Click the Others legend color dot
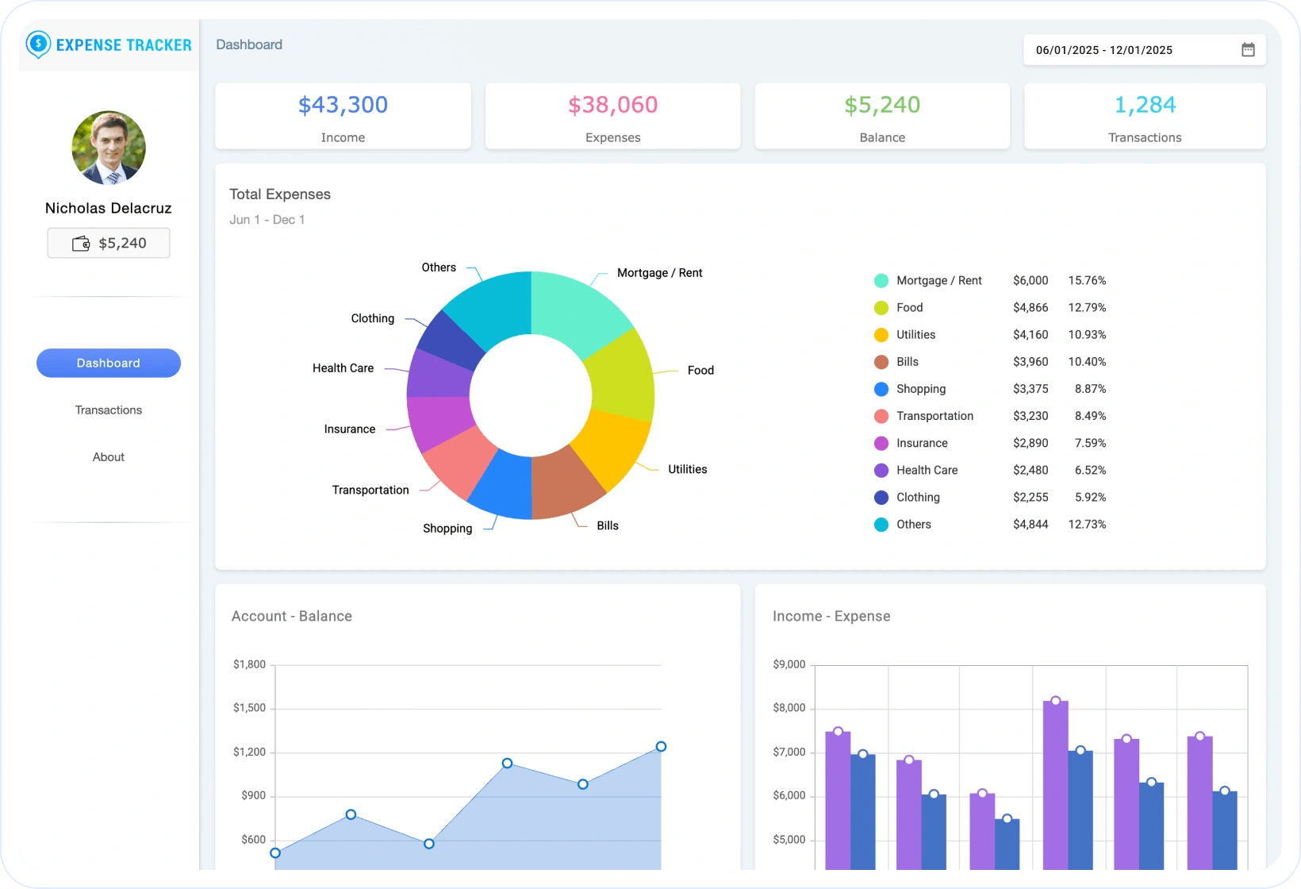This screenshot has width=1301, height=889. coord(881,525)
